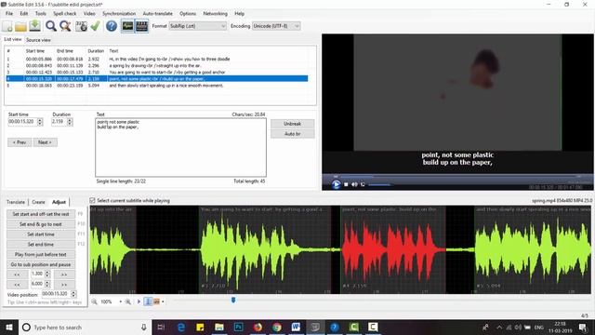Click the Auto br button
This screenshot has height=335, width=595.
[x=292, y=134]
